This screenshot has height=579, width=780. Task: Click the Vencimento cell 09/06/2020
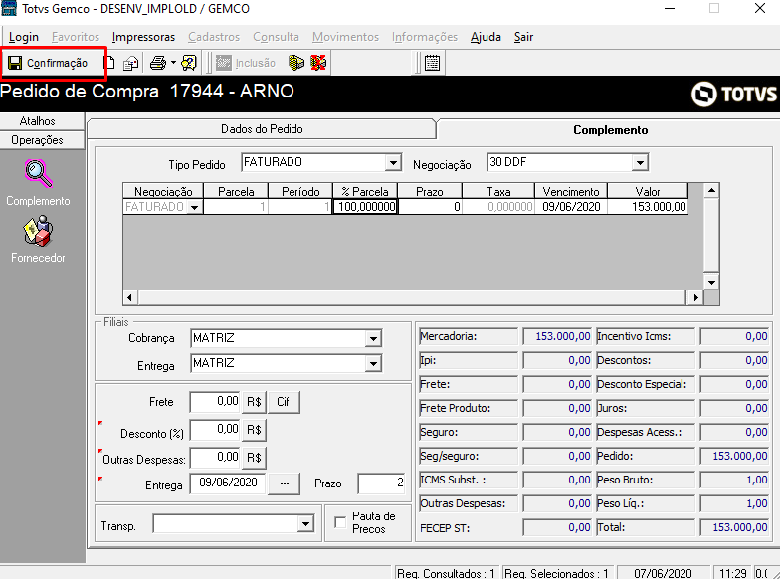tap(571, 207)
